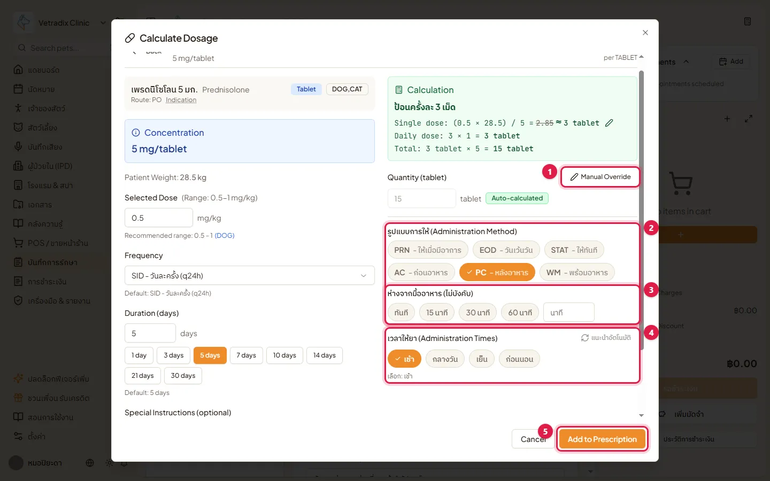Click pencil icon to edit single dose
The width and height of the screenshot is (770, 481).
point(609,123)
